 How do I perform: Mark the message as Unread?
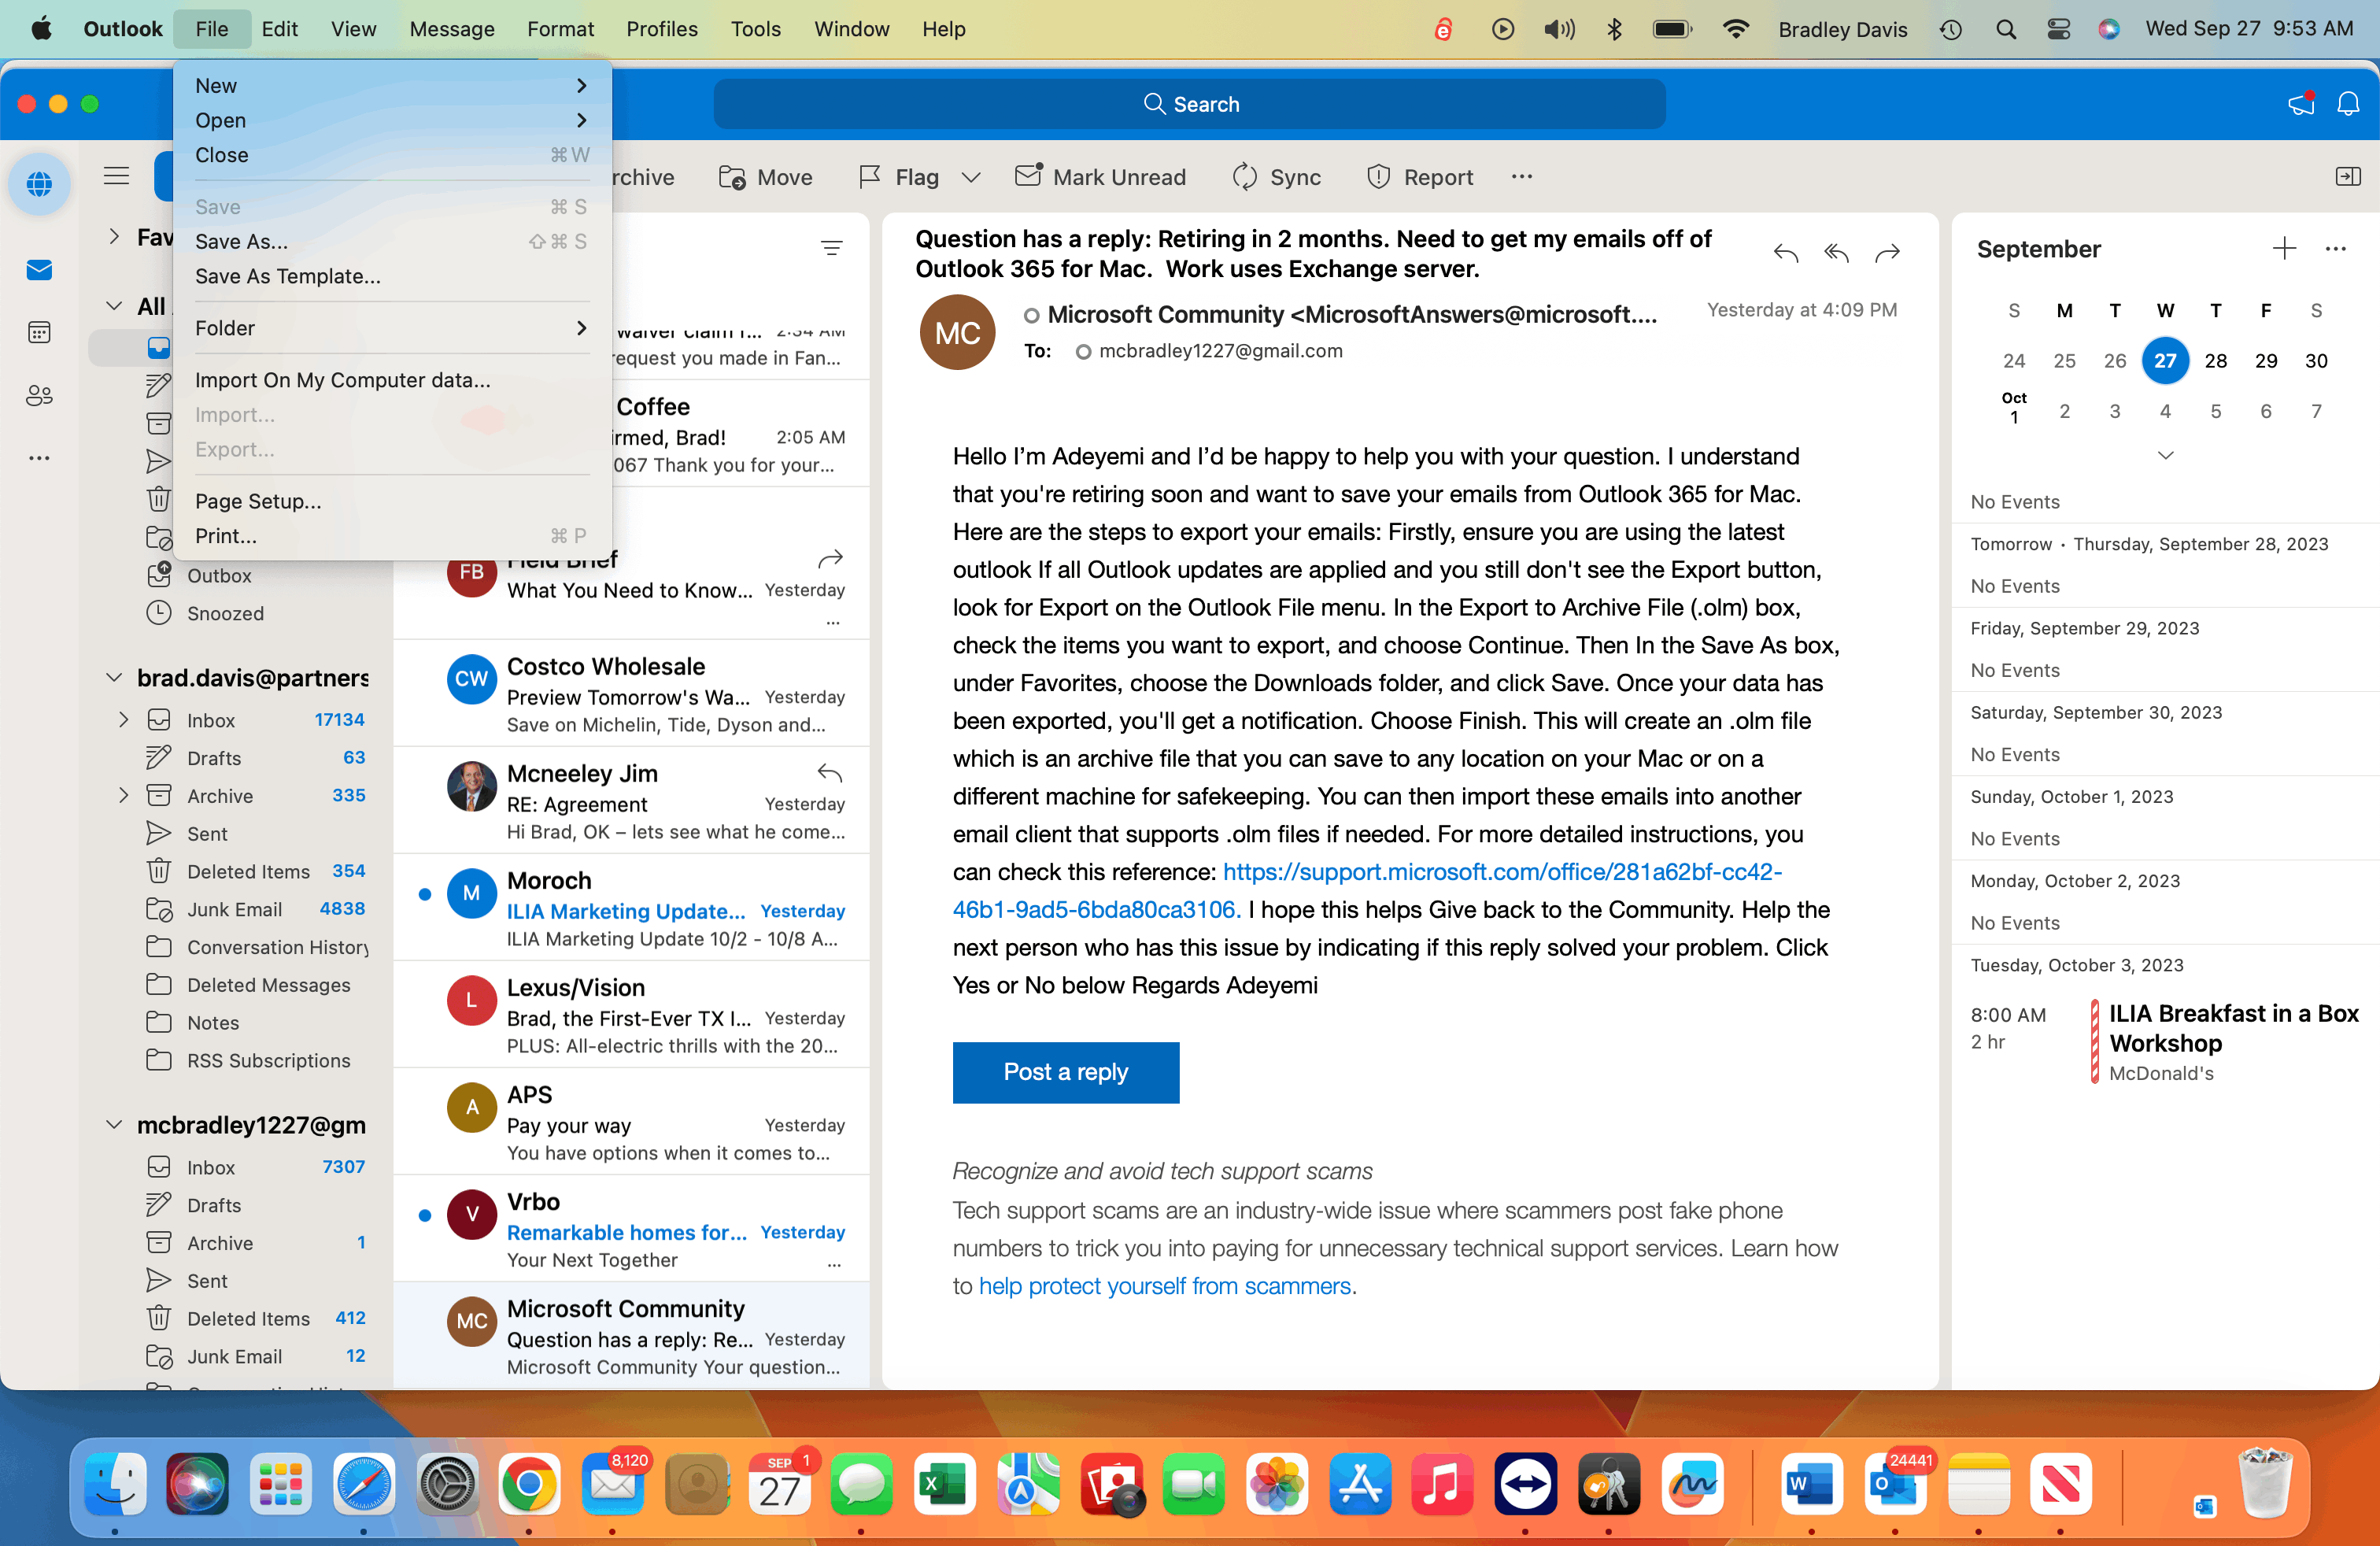1100,177
